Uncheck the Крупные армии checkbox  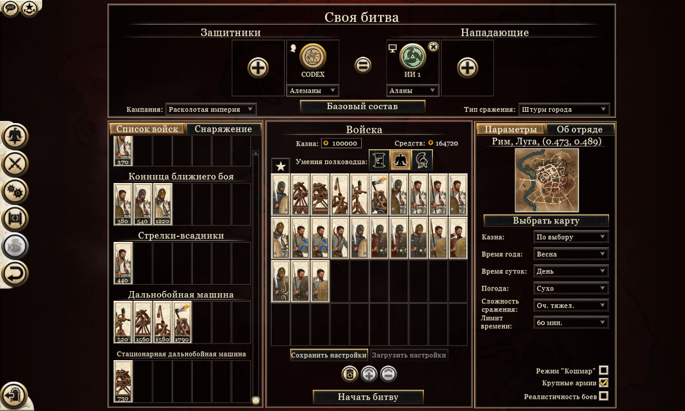604,383
